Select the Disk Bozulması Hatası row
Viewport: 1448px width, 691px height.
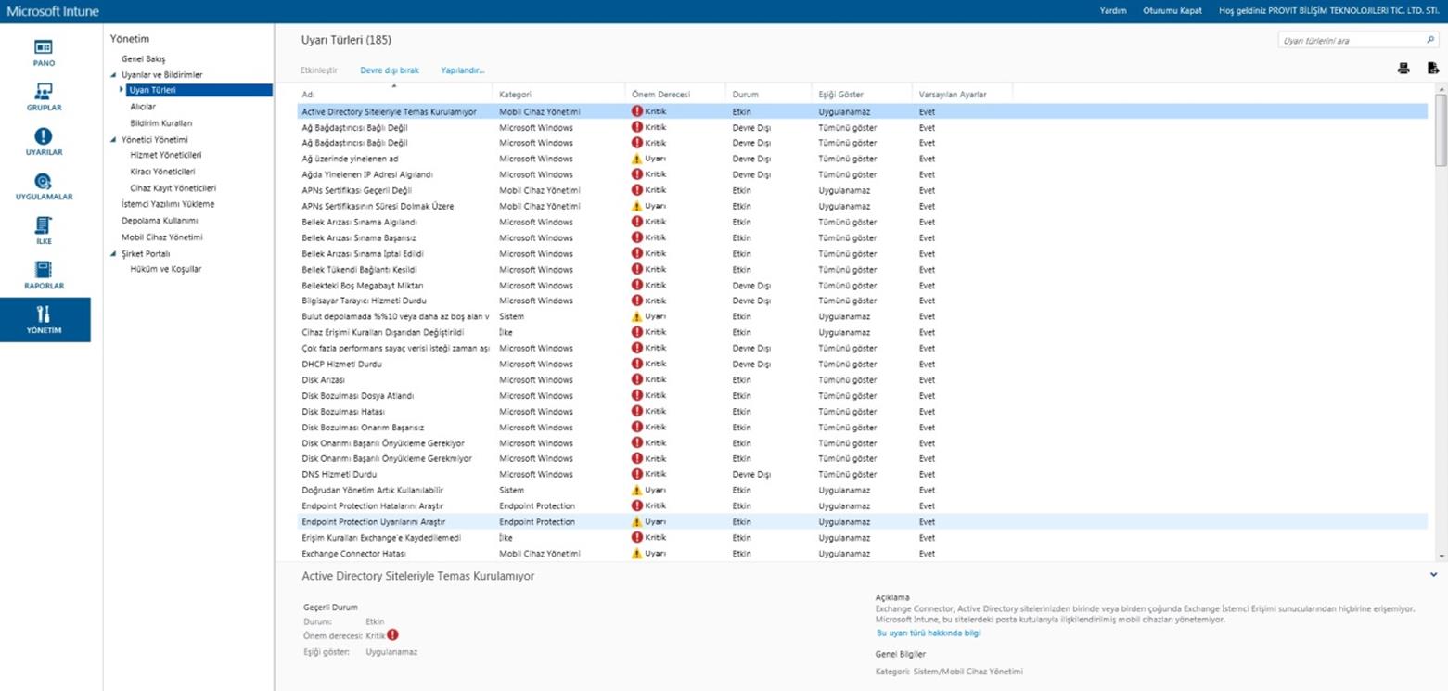tap(863, 411)
